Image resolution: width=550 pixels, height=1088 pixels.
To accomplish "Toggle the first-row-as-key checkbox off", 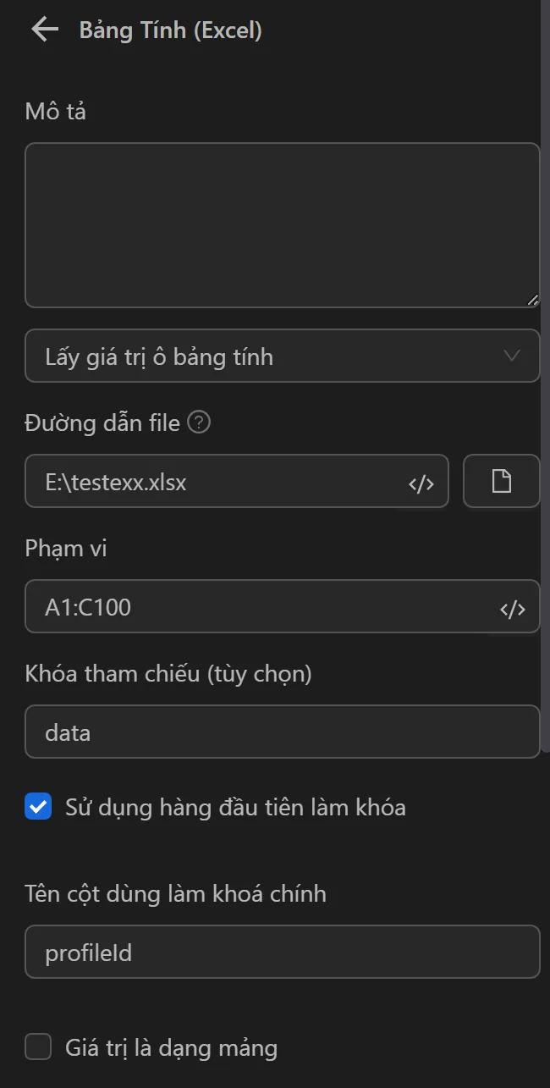I will coord(37,808).
